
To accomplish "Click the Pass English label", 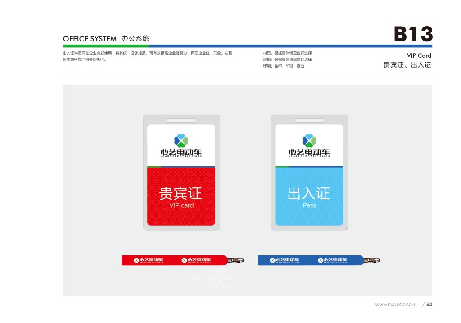I will pos(309,205).
